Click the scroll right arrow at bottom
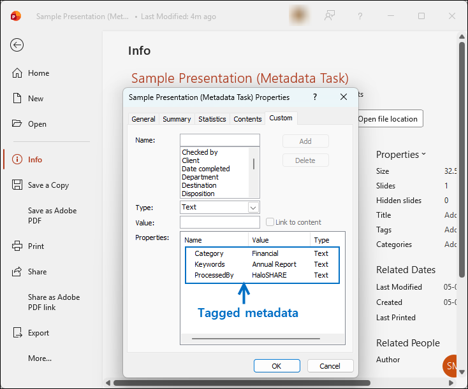The height and width of the screenshot is (389, 468). [x=451, y=383]
